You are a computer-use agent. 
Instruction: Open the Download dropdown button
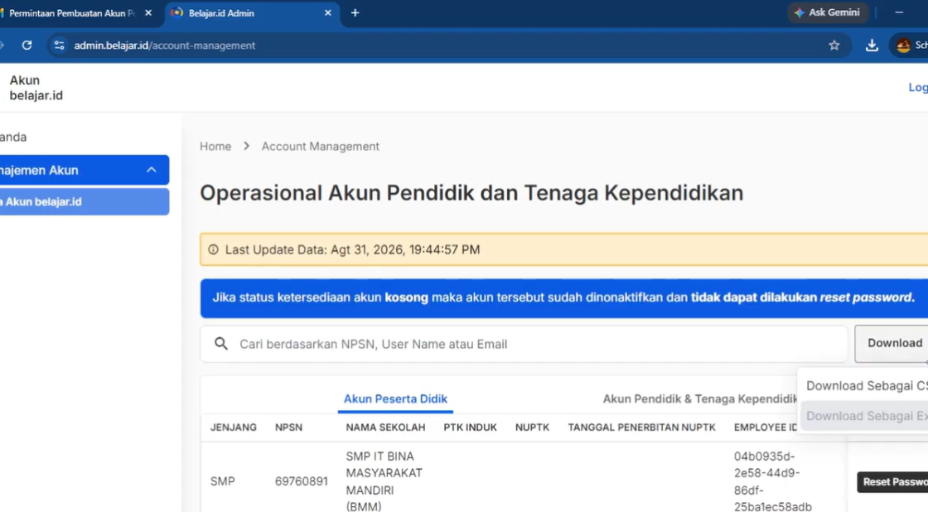coord(892,343)
